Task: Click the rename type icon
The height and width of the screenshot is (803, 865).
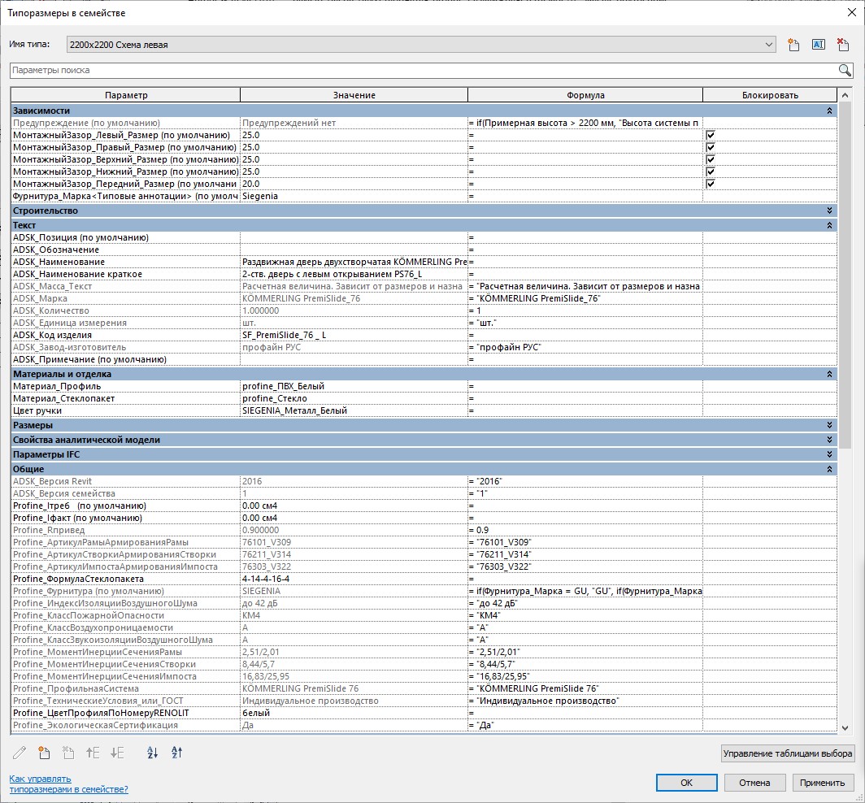Action: coord(819,45)
